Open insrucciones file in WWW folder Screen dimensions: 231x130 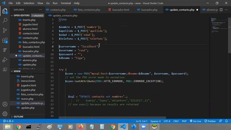pos(28,81)
